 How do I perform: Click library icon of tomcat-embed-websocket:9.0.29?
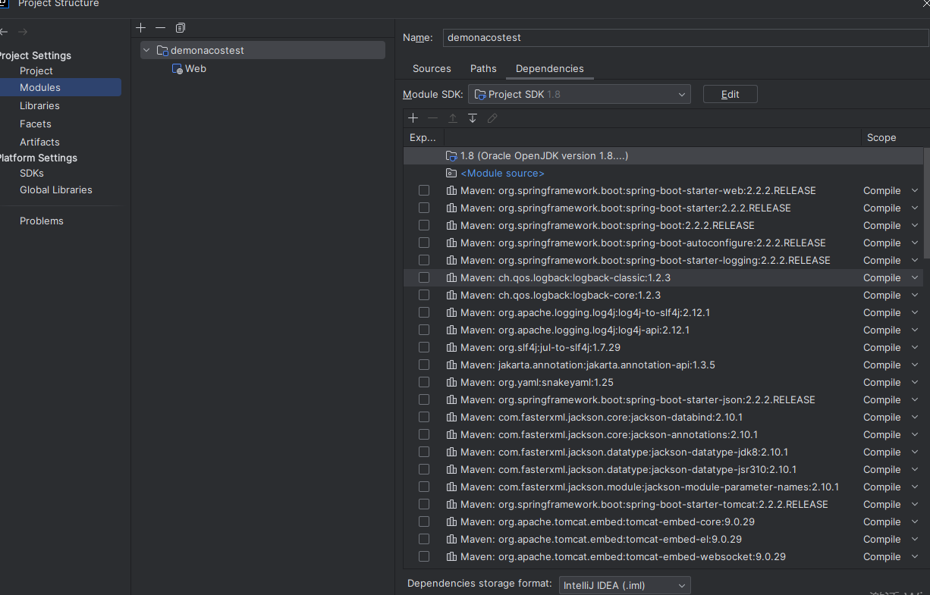pyautogui.click(x=451, y=556)
